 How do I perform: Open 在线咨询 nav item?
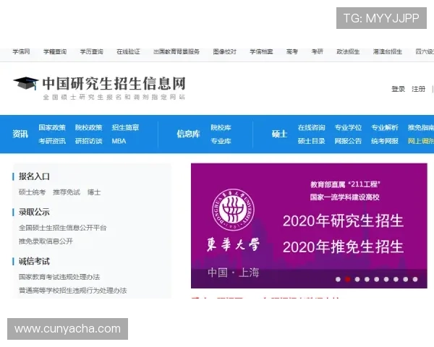pos(311,127)
